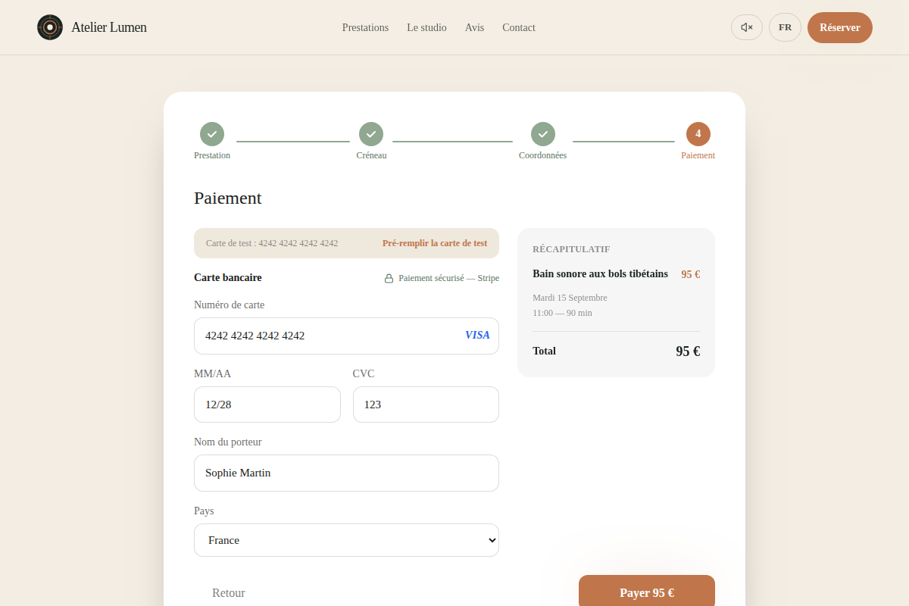
Task: Click the Réserver button in header
Action: [x=840, y=27]
